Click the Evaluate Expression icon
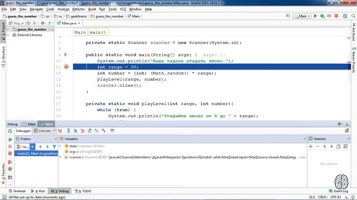This screenshot has width=357, height=200. coord(112,131)
